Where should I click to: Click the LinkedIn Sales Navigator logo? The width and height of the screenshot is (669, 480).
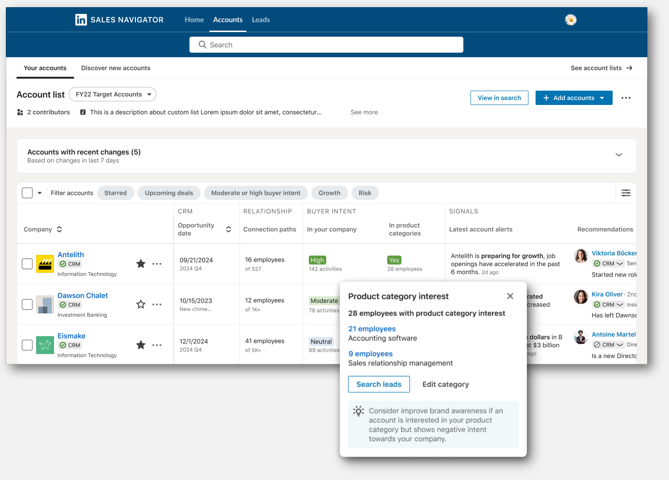119,20
